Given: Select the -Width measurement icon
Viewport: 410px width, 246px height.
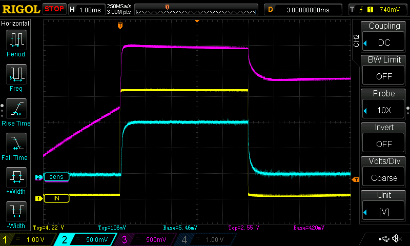Looking at the screenshot, I should 16,212.
